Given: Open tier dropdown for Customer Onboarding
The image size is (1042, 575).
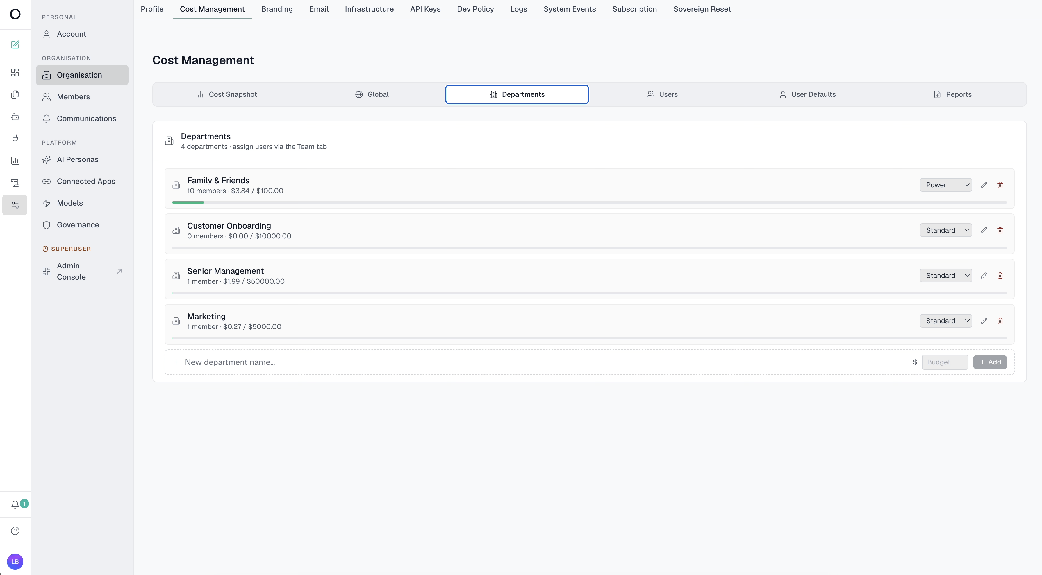Looking at the screenshot, I should pos(946,230).
